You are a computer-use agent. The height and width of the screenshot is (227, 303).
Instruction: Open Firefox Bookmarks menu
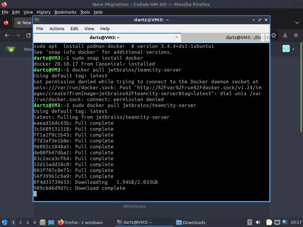tap(65, 12)
